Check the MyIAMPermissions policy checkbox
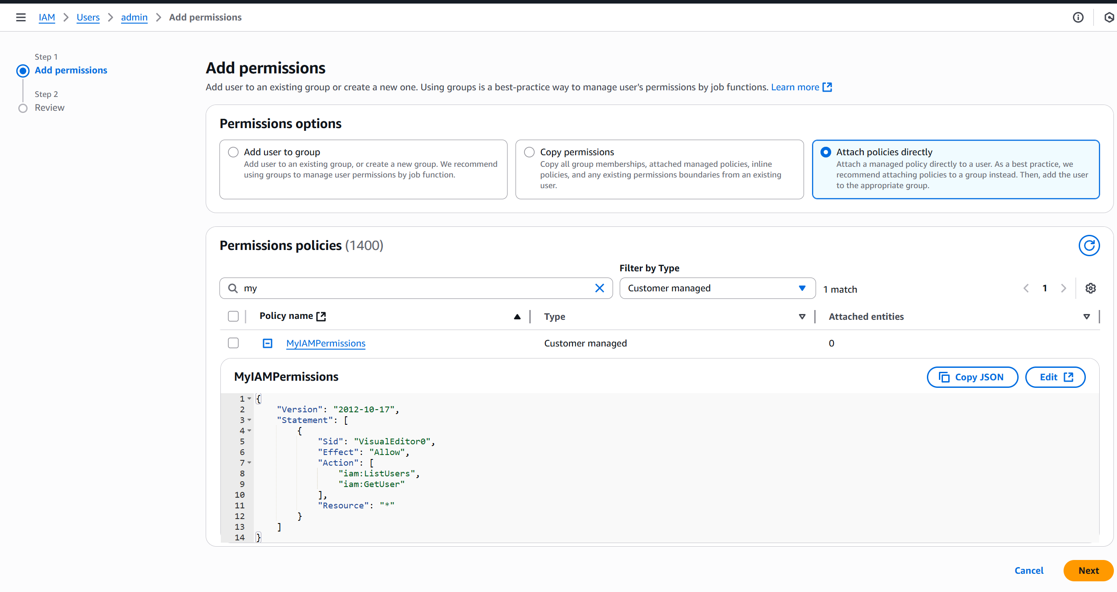 tap(233, 343)
